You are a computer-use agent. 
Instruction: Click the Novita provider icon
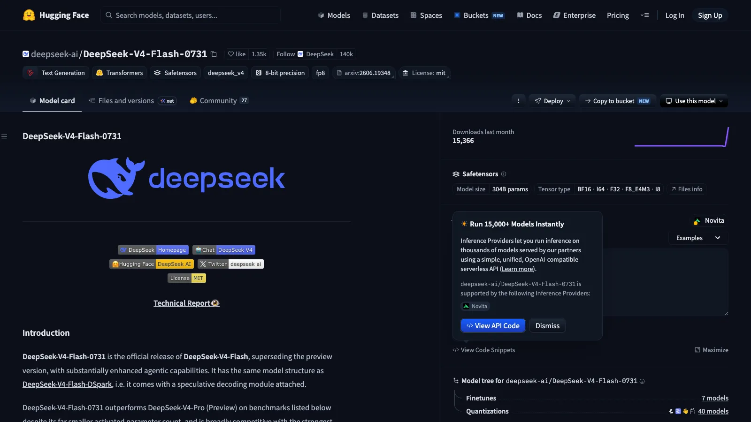click(x=697, y=221)
